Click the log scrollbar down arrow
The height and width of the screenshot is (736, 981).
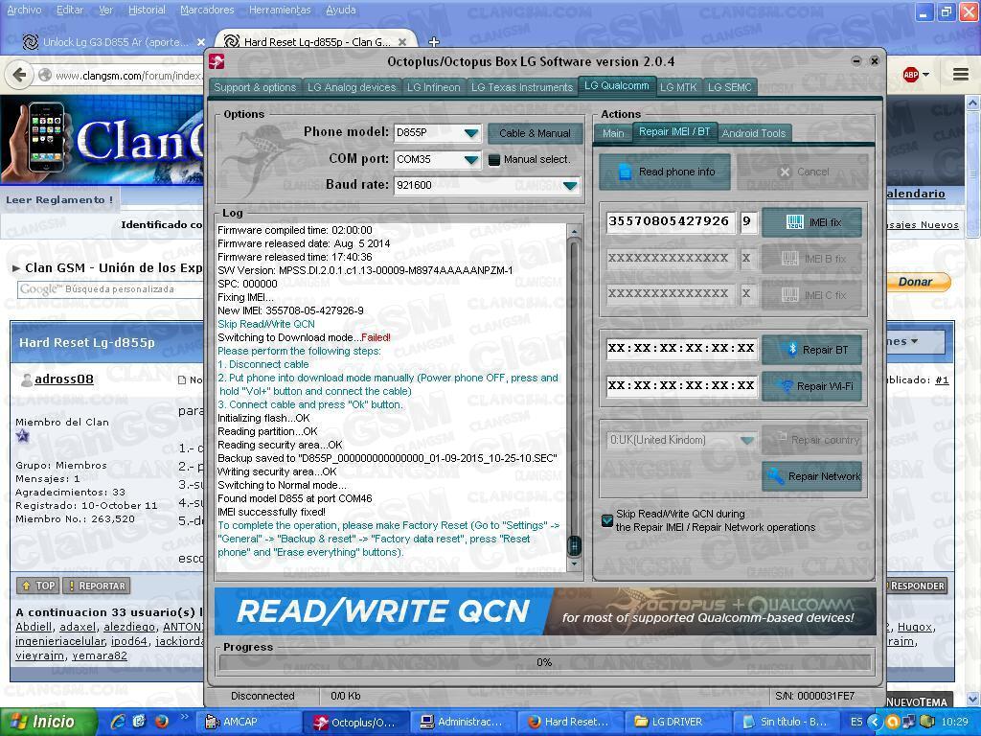[574, 563]
